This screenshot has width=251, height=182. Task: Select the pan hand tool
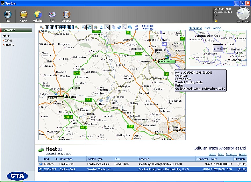89,27
